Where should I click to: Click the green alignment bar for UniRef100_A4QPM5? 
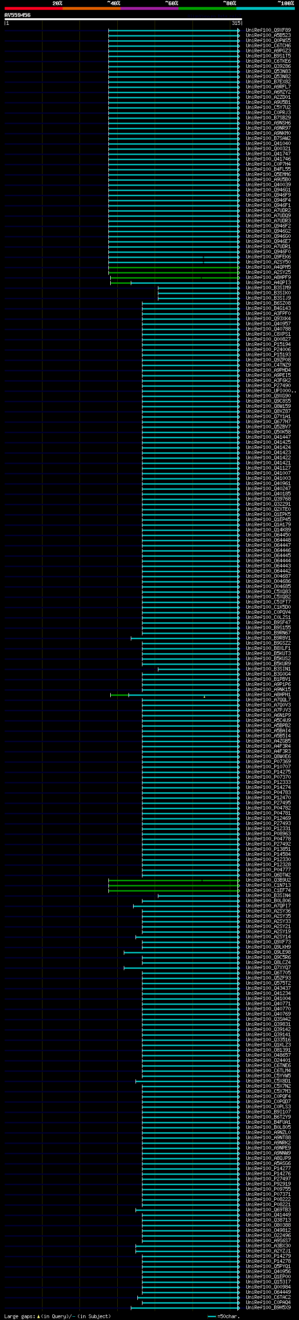[174, 267]
